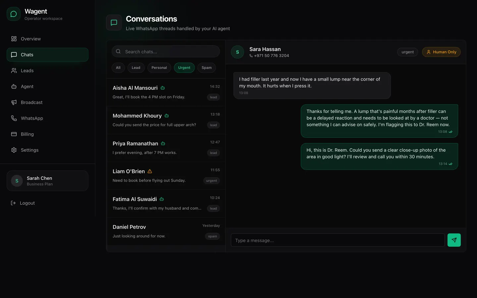477x298 pixels.
Task: Toggle the Human Only mode button
Action: coord(441,52)
